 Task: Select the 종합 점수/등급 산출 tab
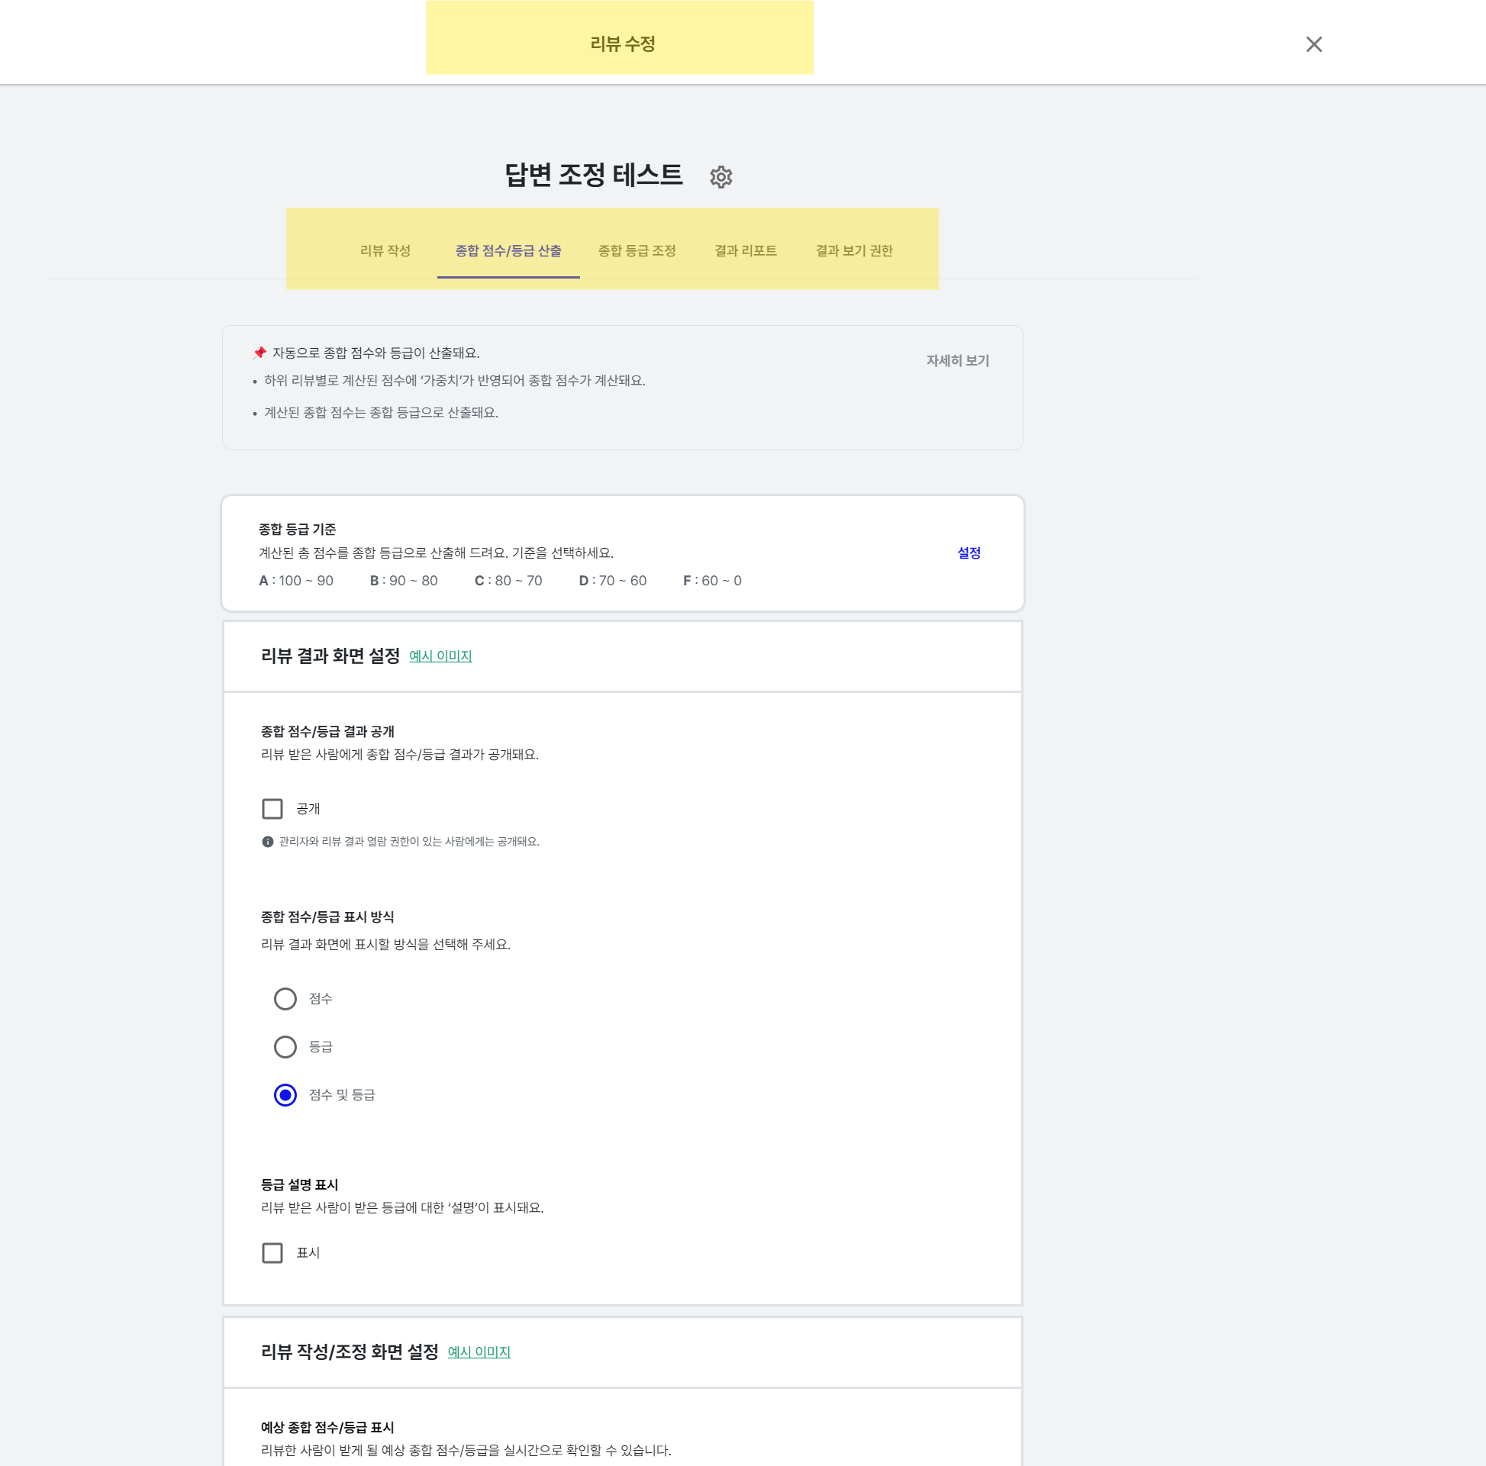[x=508, y=251]
